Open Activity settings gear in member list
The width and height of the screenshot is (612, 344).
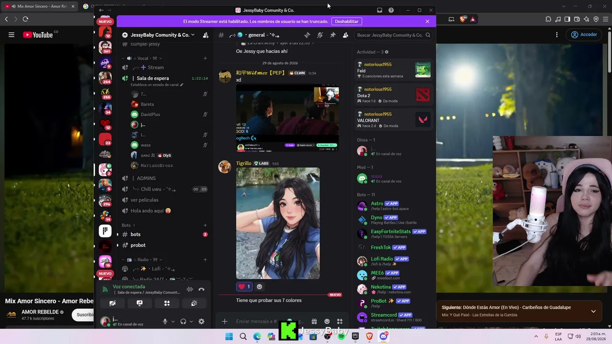pyautogui.click(x=387, y=52)
